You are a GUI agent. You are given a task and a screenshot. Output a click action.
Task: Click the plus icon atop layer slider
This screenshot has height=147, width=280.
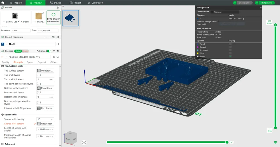point(275,25)
